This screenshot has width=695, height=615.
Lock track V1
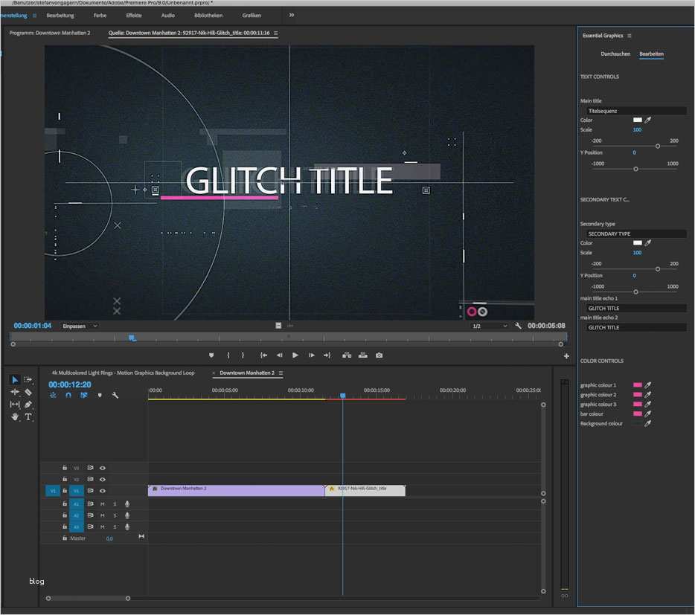tap(65, 491)
